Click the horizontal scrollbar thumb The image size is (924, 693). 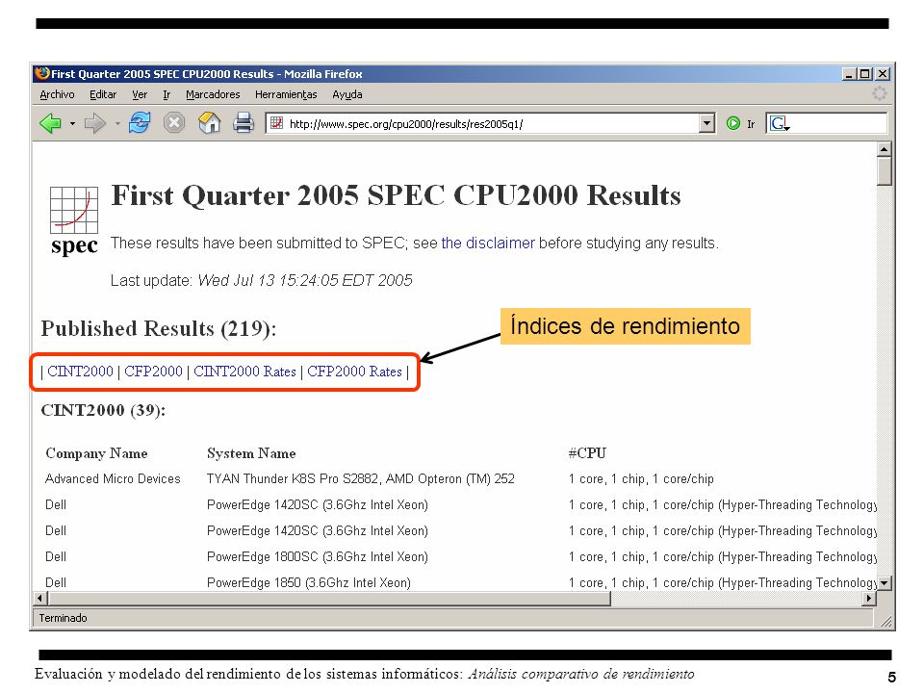point(329,599)
